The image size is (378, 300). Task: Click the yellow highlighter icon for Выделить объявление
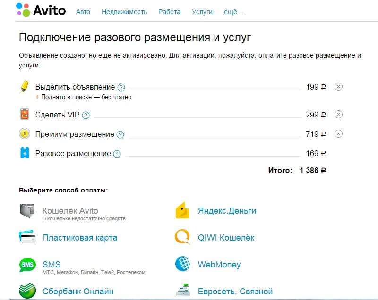click(25, 87)
